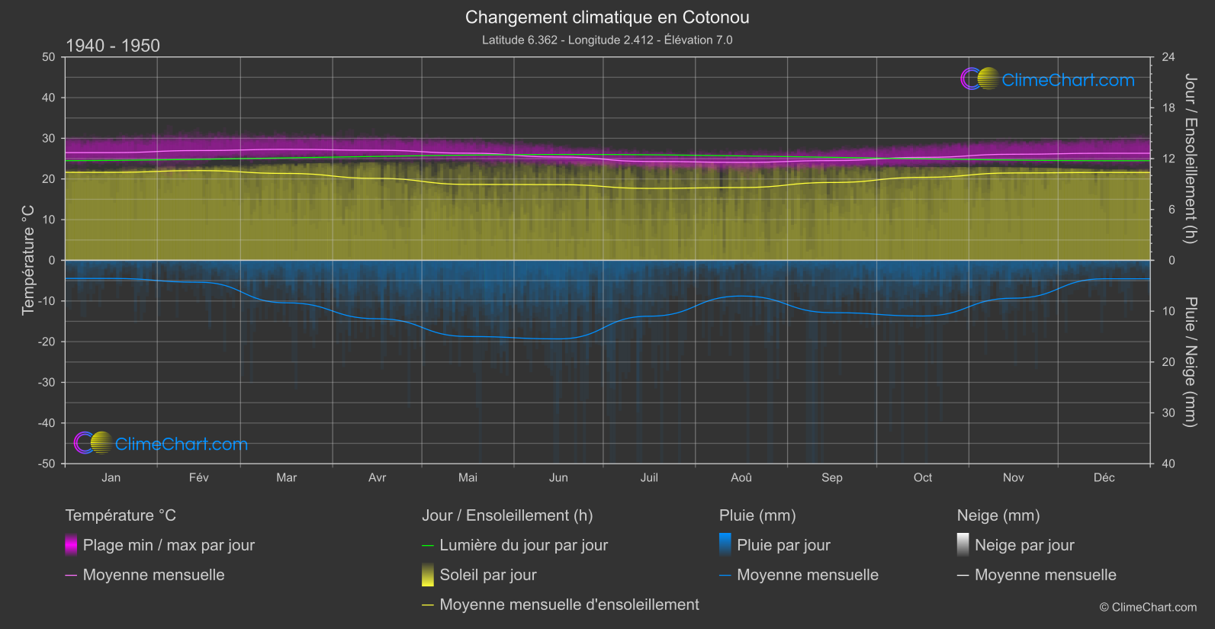Open the ClimeChart.com link at top right
This screenshot has height=629, width=1215.
pyautogui.click(x=1068, y=80)
